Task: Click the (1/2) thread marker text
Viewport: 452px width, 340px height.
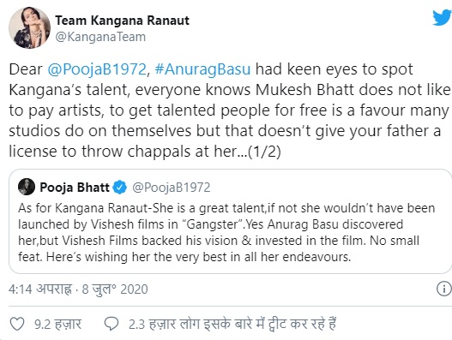Action: coord(264,152)
